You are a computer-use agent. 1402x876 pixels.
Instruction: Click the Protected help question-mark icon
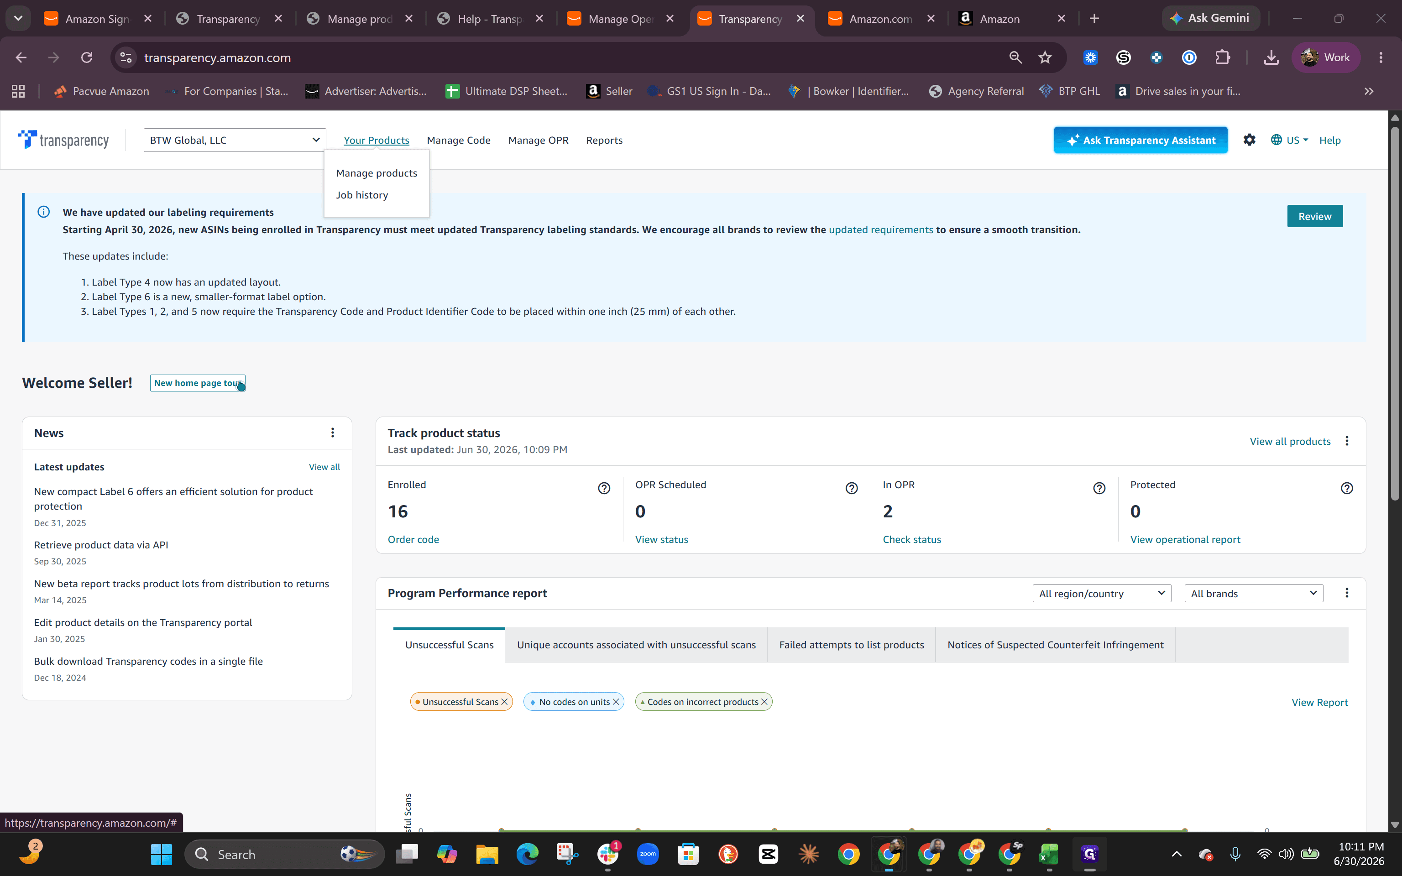click(1346, 488)
